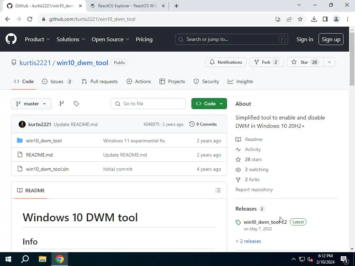Open Chrome downloads icon in the toolbar
The height and width of the screenshot is (266, 355).
(x=314, y=19)
